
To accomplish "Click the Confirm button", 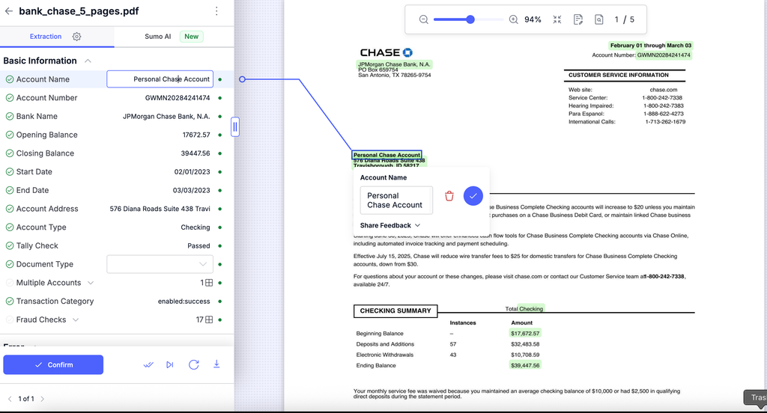I will pyautogui.click(x=53, y=364).
